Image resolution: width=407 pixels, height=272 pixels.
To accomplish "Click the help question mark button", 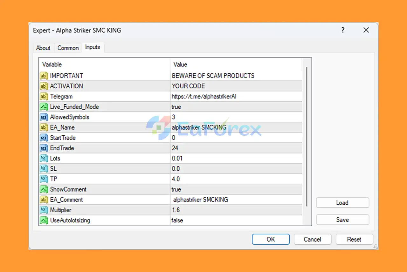I will (343, 30).
